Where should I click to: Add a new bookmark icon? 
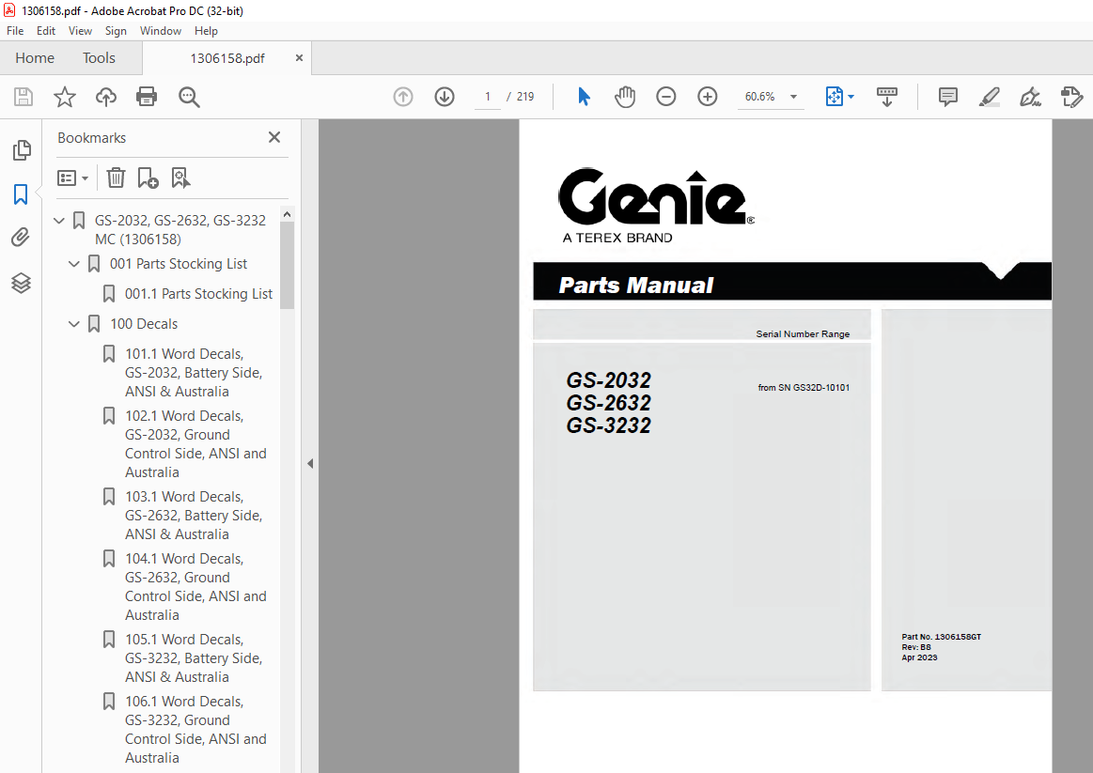[x=148, y=178]
